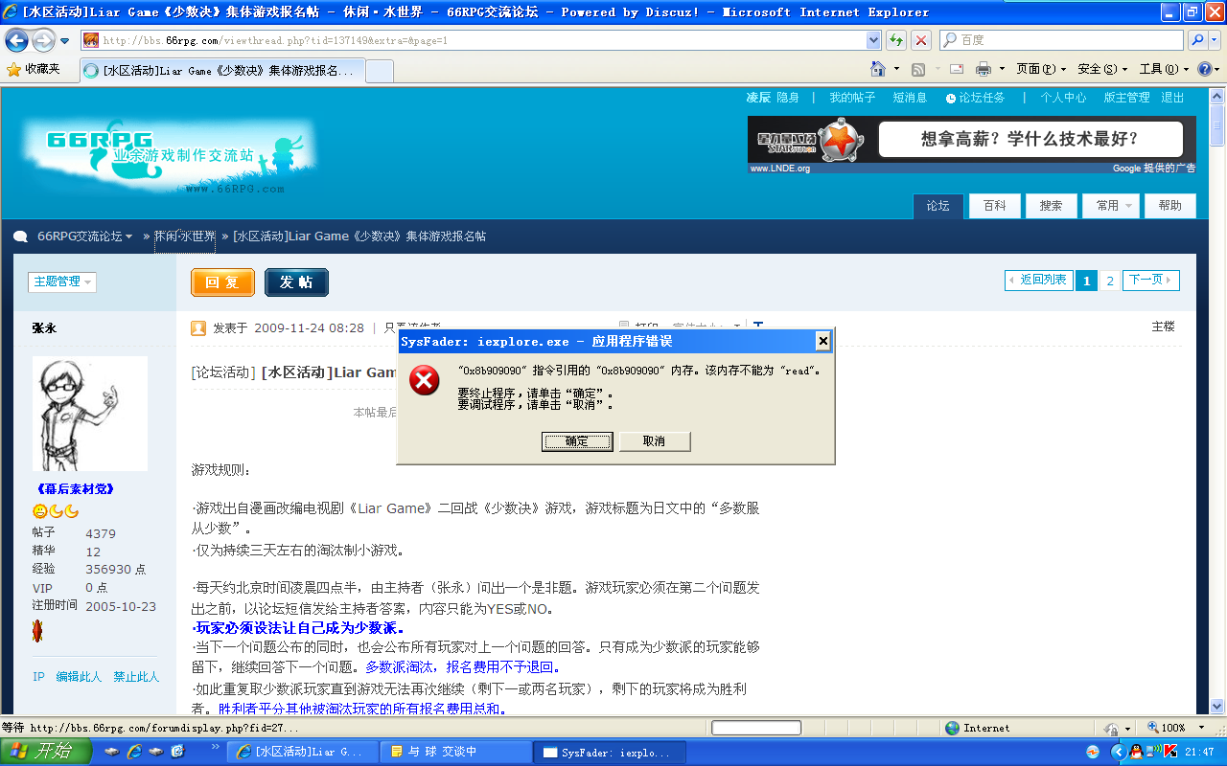This screenshot has height=766, width=1227.
Task: Open the forum 常用 dropdown tab
Action: tap(1112, 206)
